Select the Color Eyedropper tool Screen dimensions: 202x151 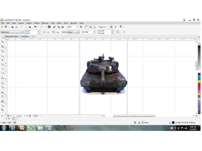point(2,102)
